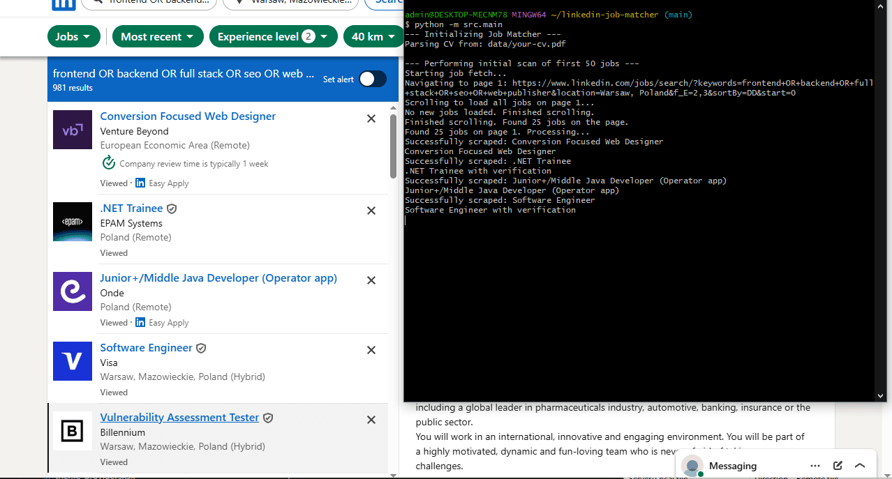Image resolution: width=892 pixels, height=479 pixels.
Task: Open the Software Engineer job title
Action: click(x=146, y=348)
